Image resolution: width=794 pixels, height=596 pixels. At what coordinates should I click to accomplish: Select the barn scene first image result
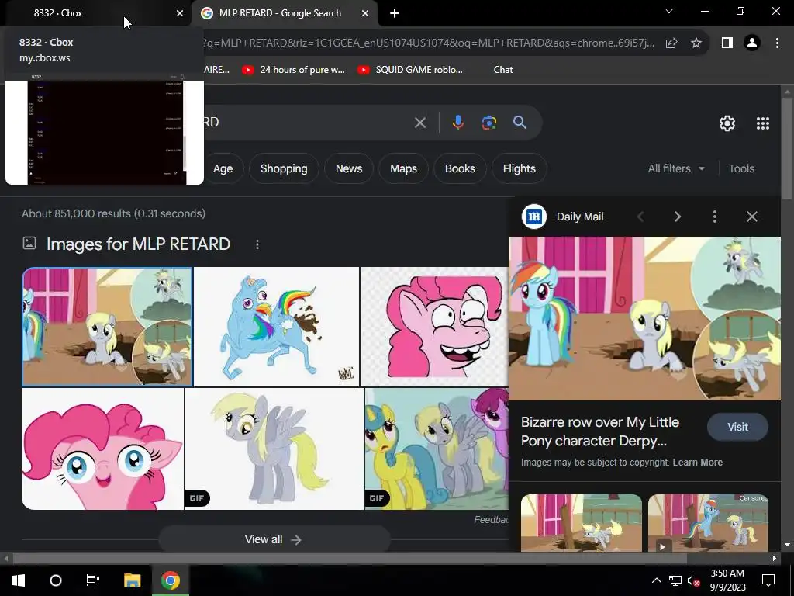click(x=107, y=327)
